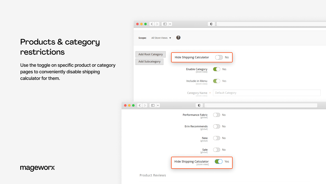Click the forward arrow in the bottom browser window
The width and height of the screenshot is (326, 184).
point(145,105)
